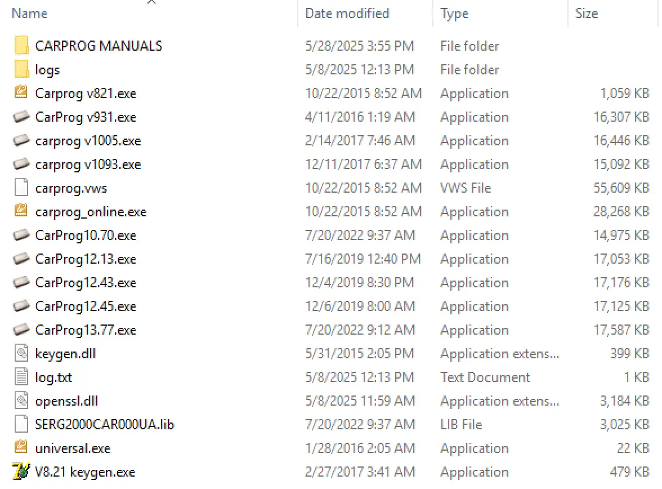Select the file name openssl.dll
The height and width of the screenshot is (489, 662).
click(66, 401)
